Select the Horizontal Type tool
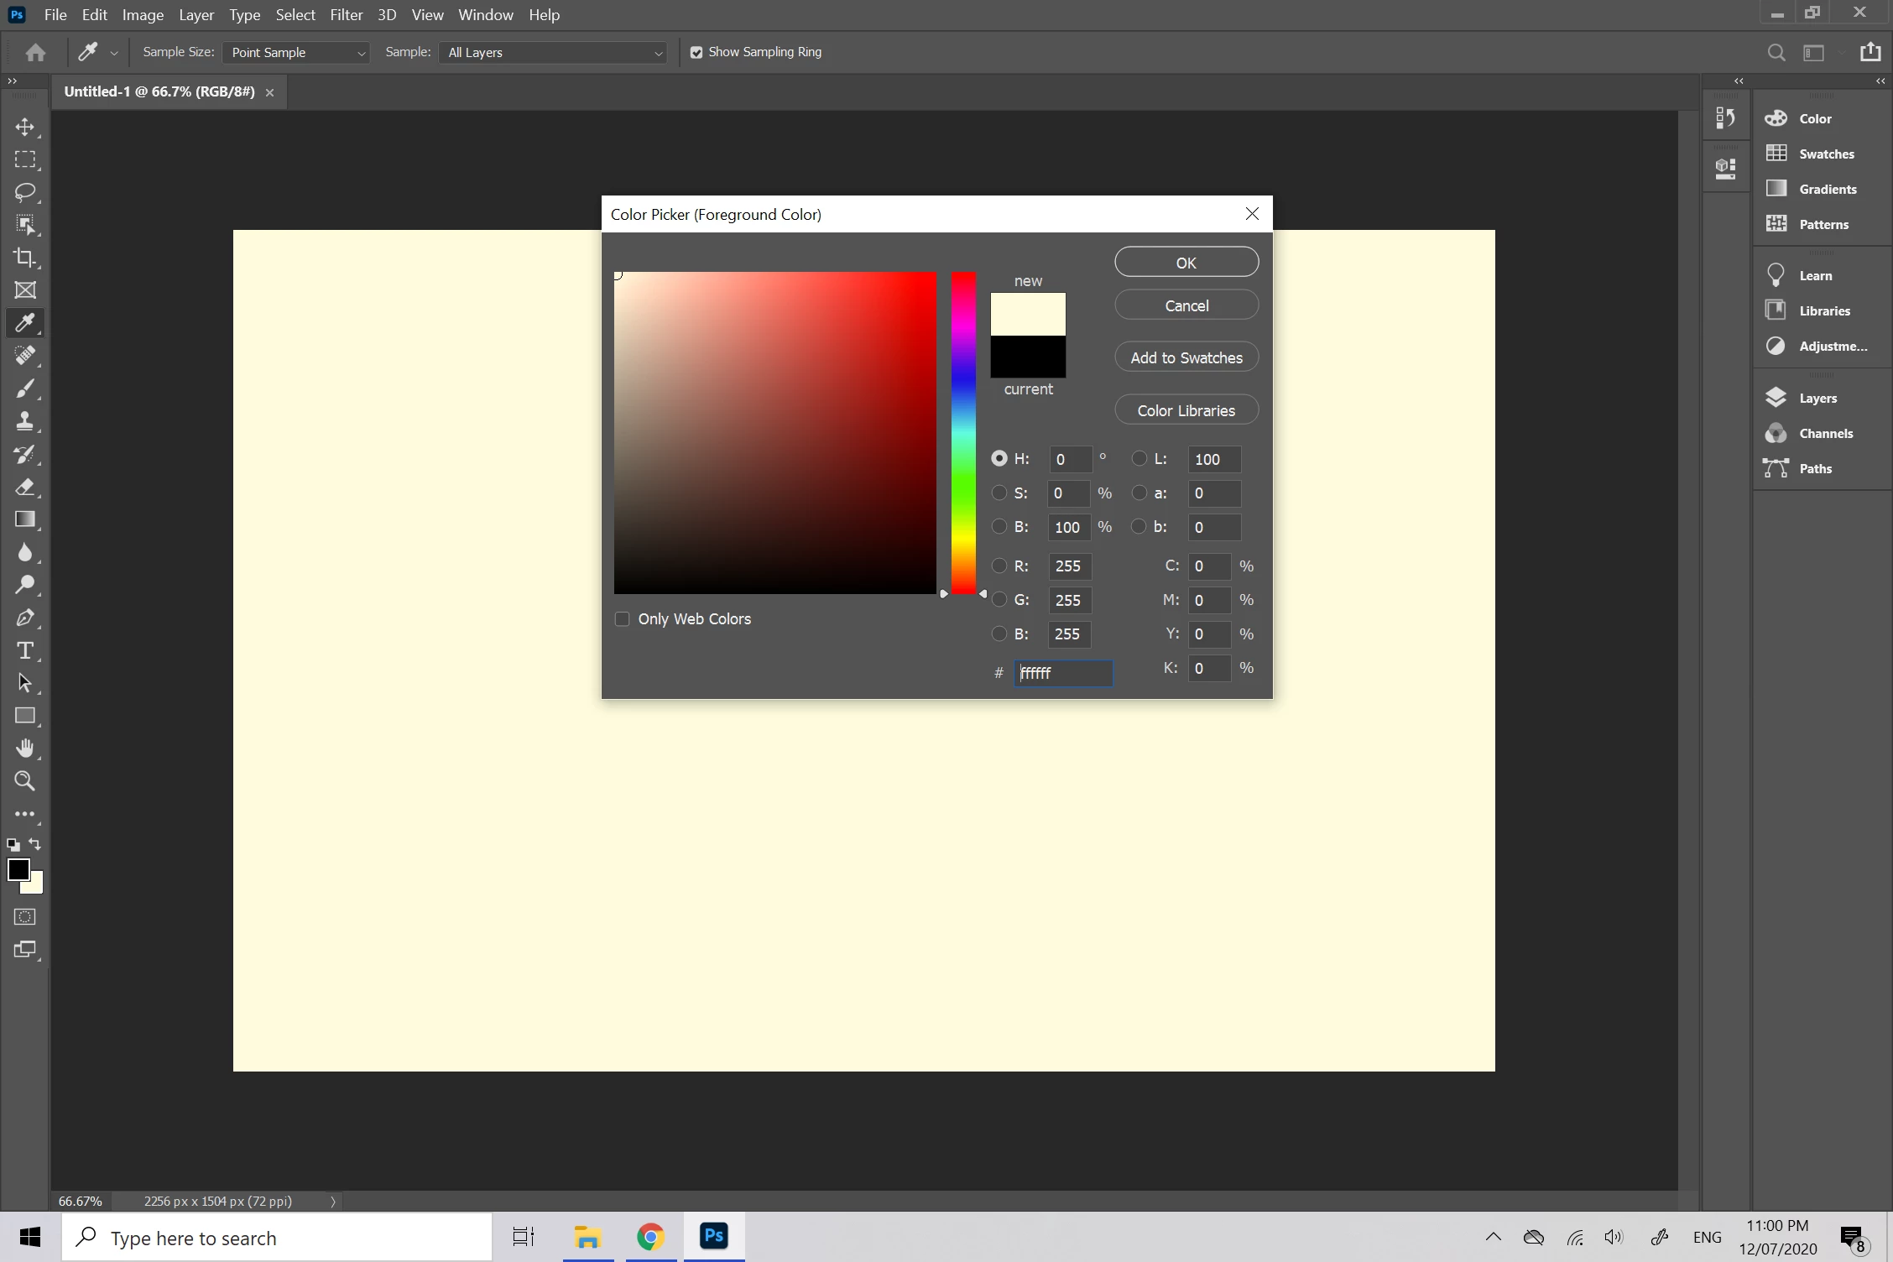The height and width of the screenshot is (1262, 1893). pos(25,650)
